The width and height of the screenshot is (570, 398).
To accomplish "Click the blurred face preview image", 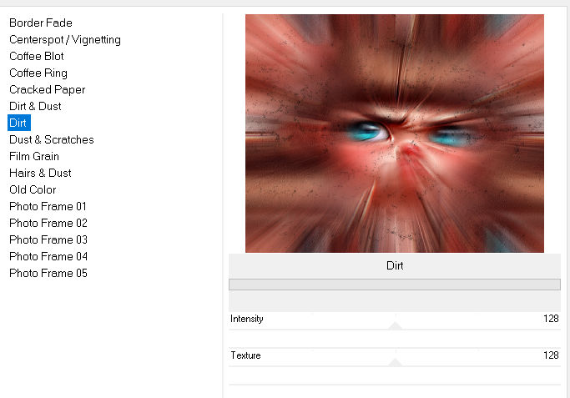I will pos(394,134).
